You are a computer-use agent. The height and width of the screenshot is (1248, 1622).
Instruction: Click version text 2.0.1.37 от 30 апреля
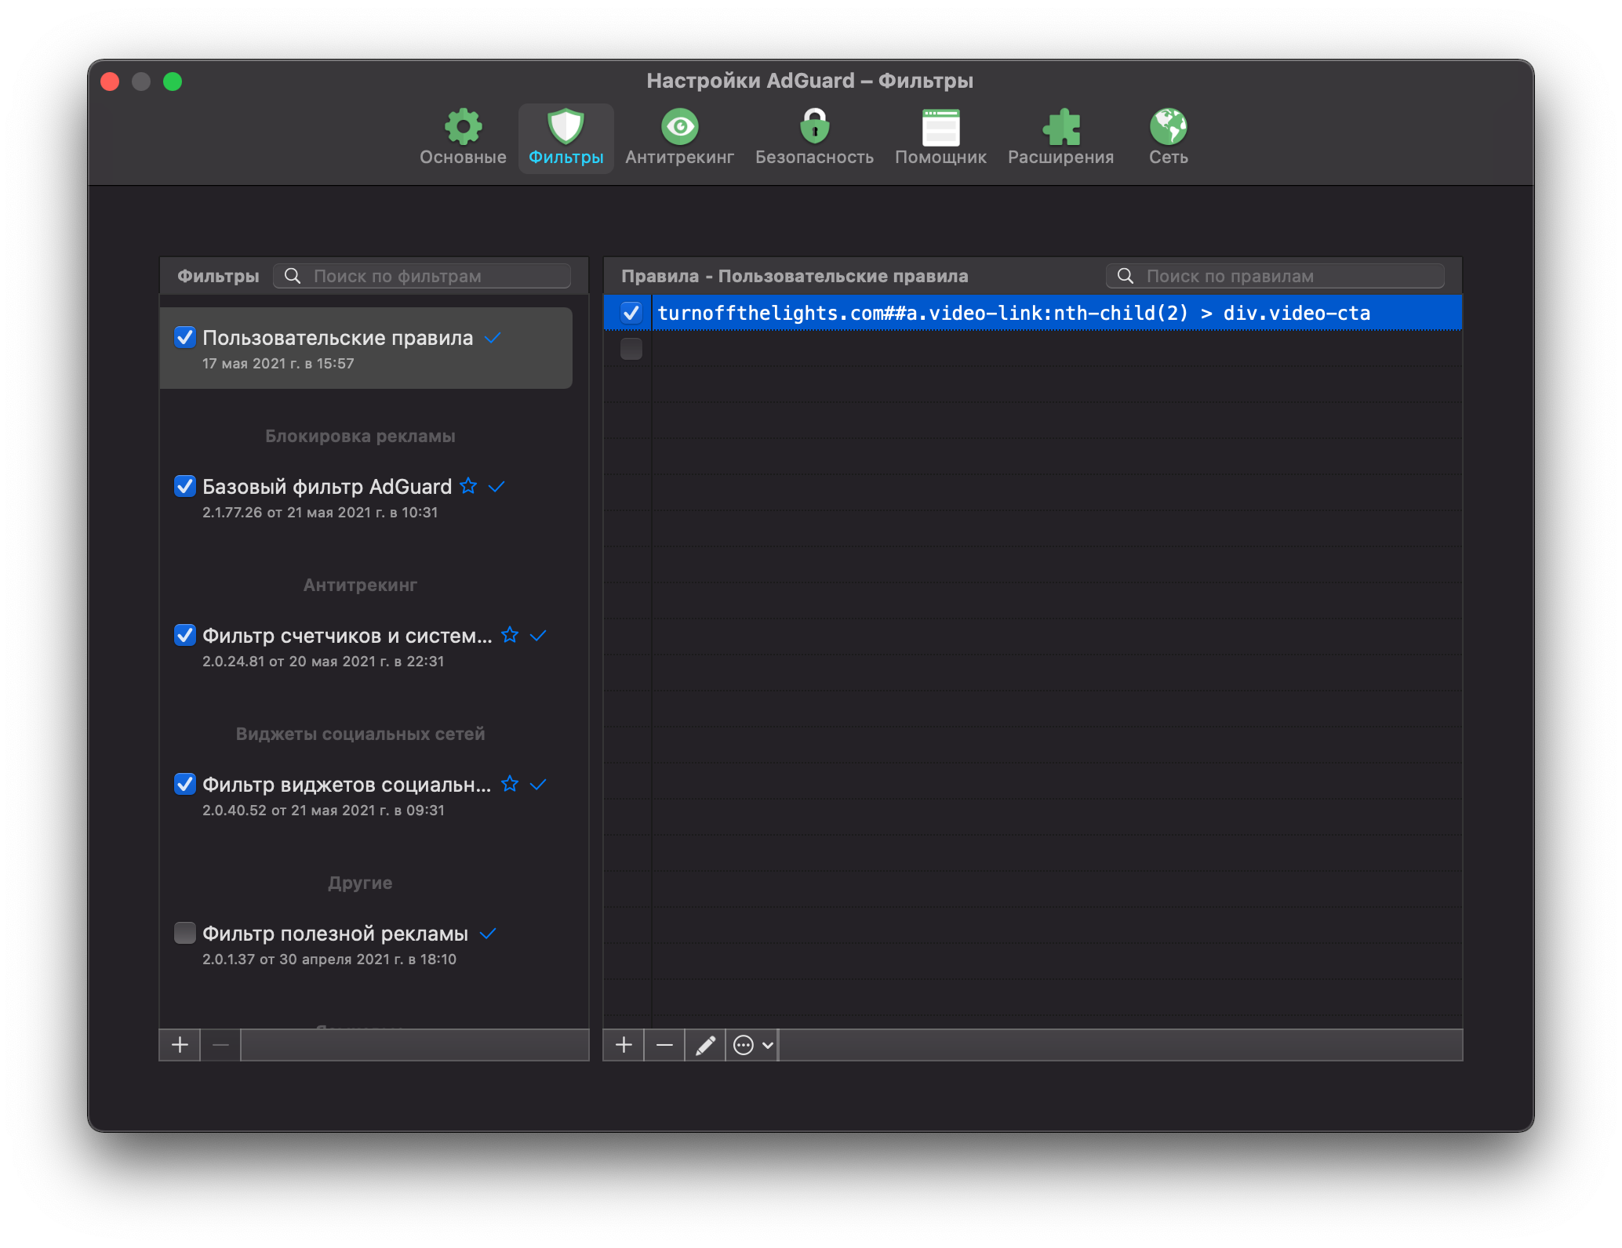[x=329, y=960]
